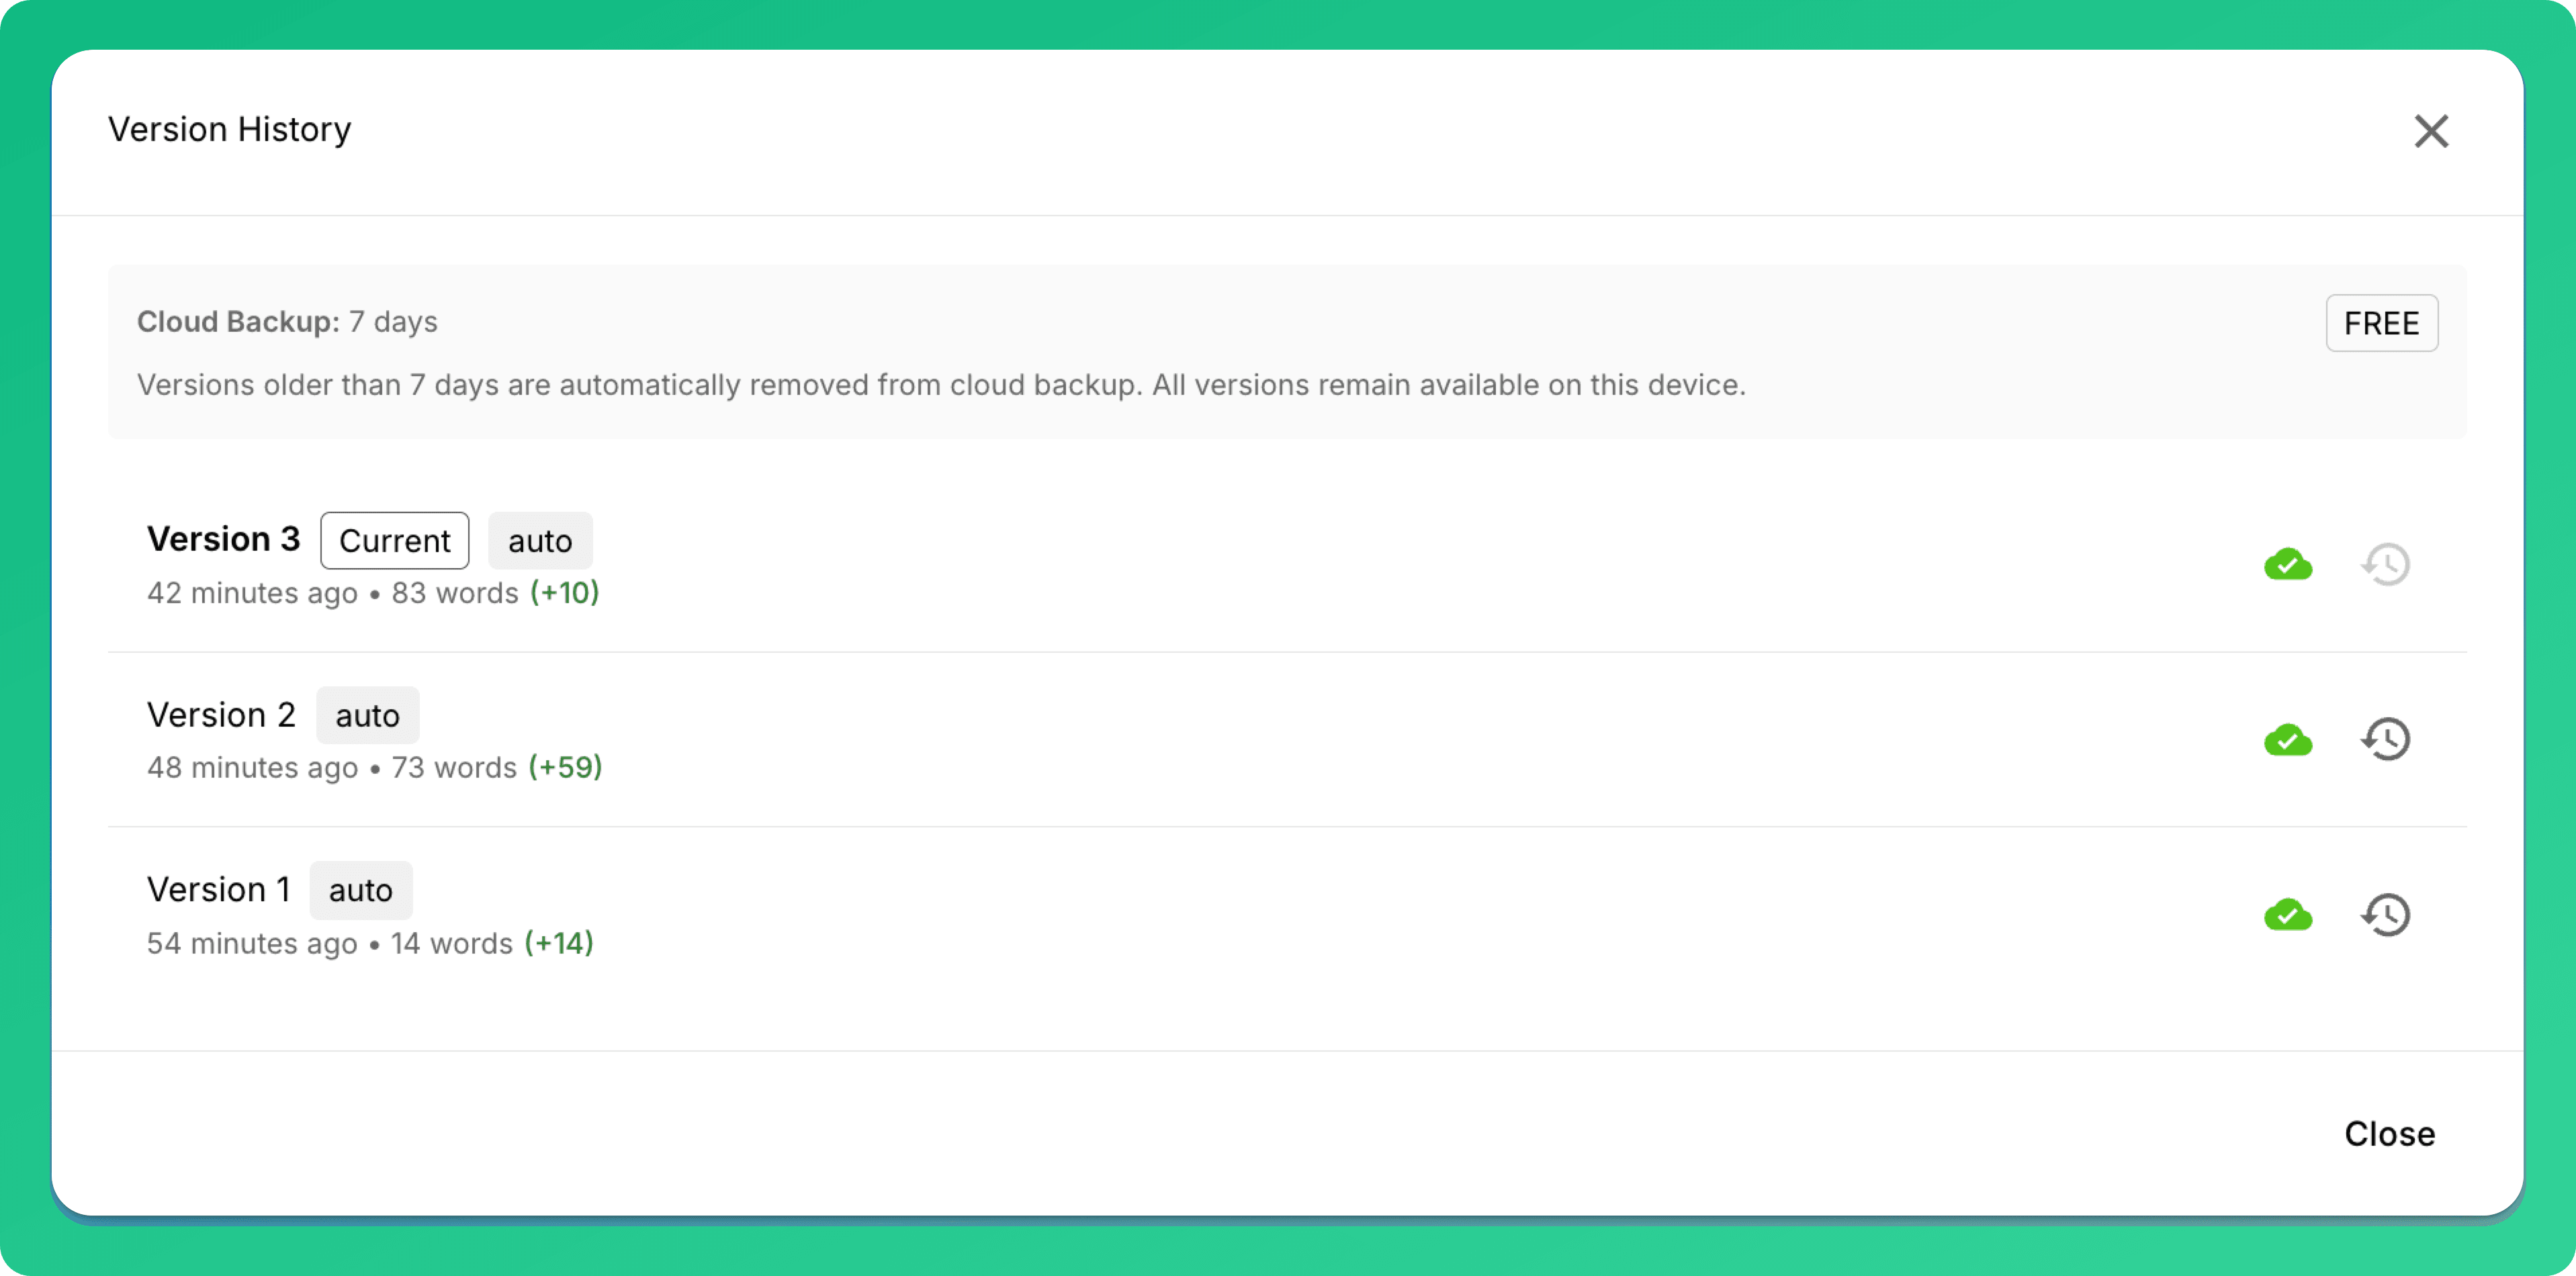Click the auto tag on Version 2
This screenshot has width=2576, height=1276.
point(367,716)
